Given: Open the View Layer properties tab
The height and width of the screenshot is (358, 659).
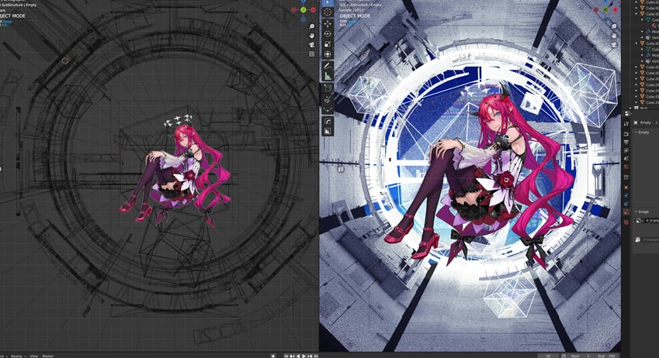Looking at the screenshot, I should tap(626, 150).
